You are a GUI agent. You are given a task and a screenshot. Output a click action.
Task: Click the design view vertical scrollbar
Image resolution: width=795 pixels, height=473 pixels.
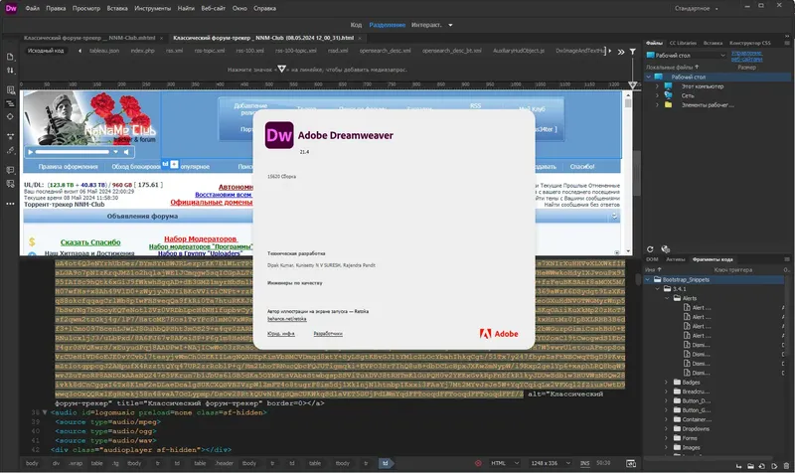point(628,172)
